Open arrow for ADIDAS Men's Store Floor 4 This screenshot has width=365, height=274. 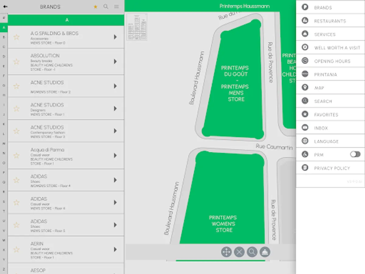115,202
